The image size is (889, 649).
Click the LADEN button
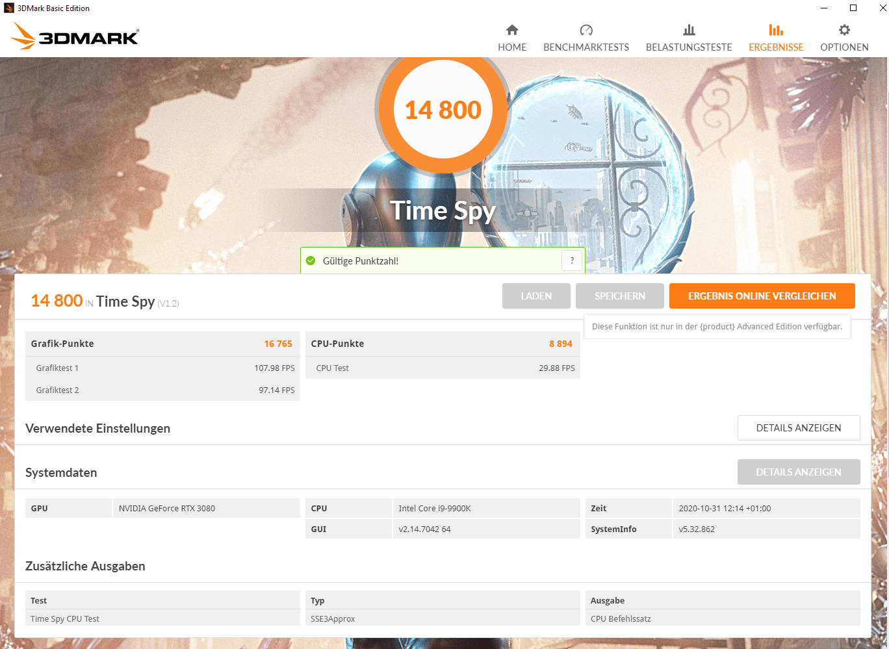point(536,296)
